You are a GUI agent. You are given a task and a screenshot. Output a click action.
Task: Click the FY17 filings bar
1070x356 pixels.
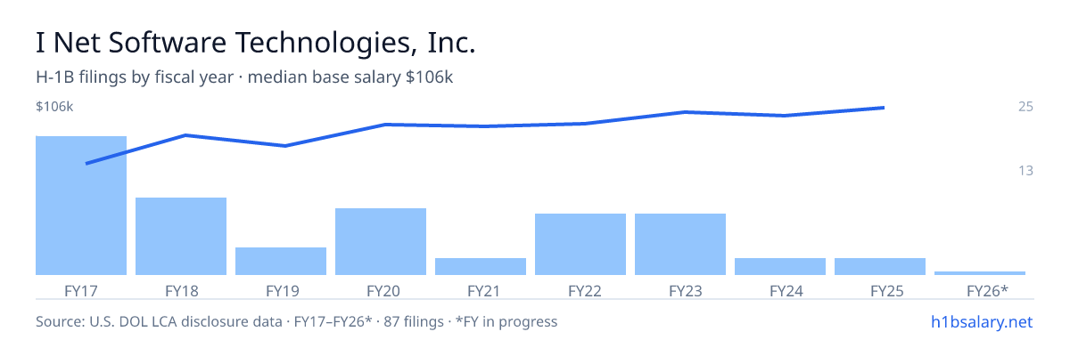[x=81, y=206]
